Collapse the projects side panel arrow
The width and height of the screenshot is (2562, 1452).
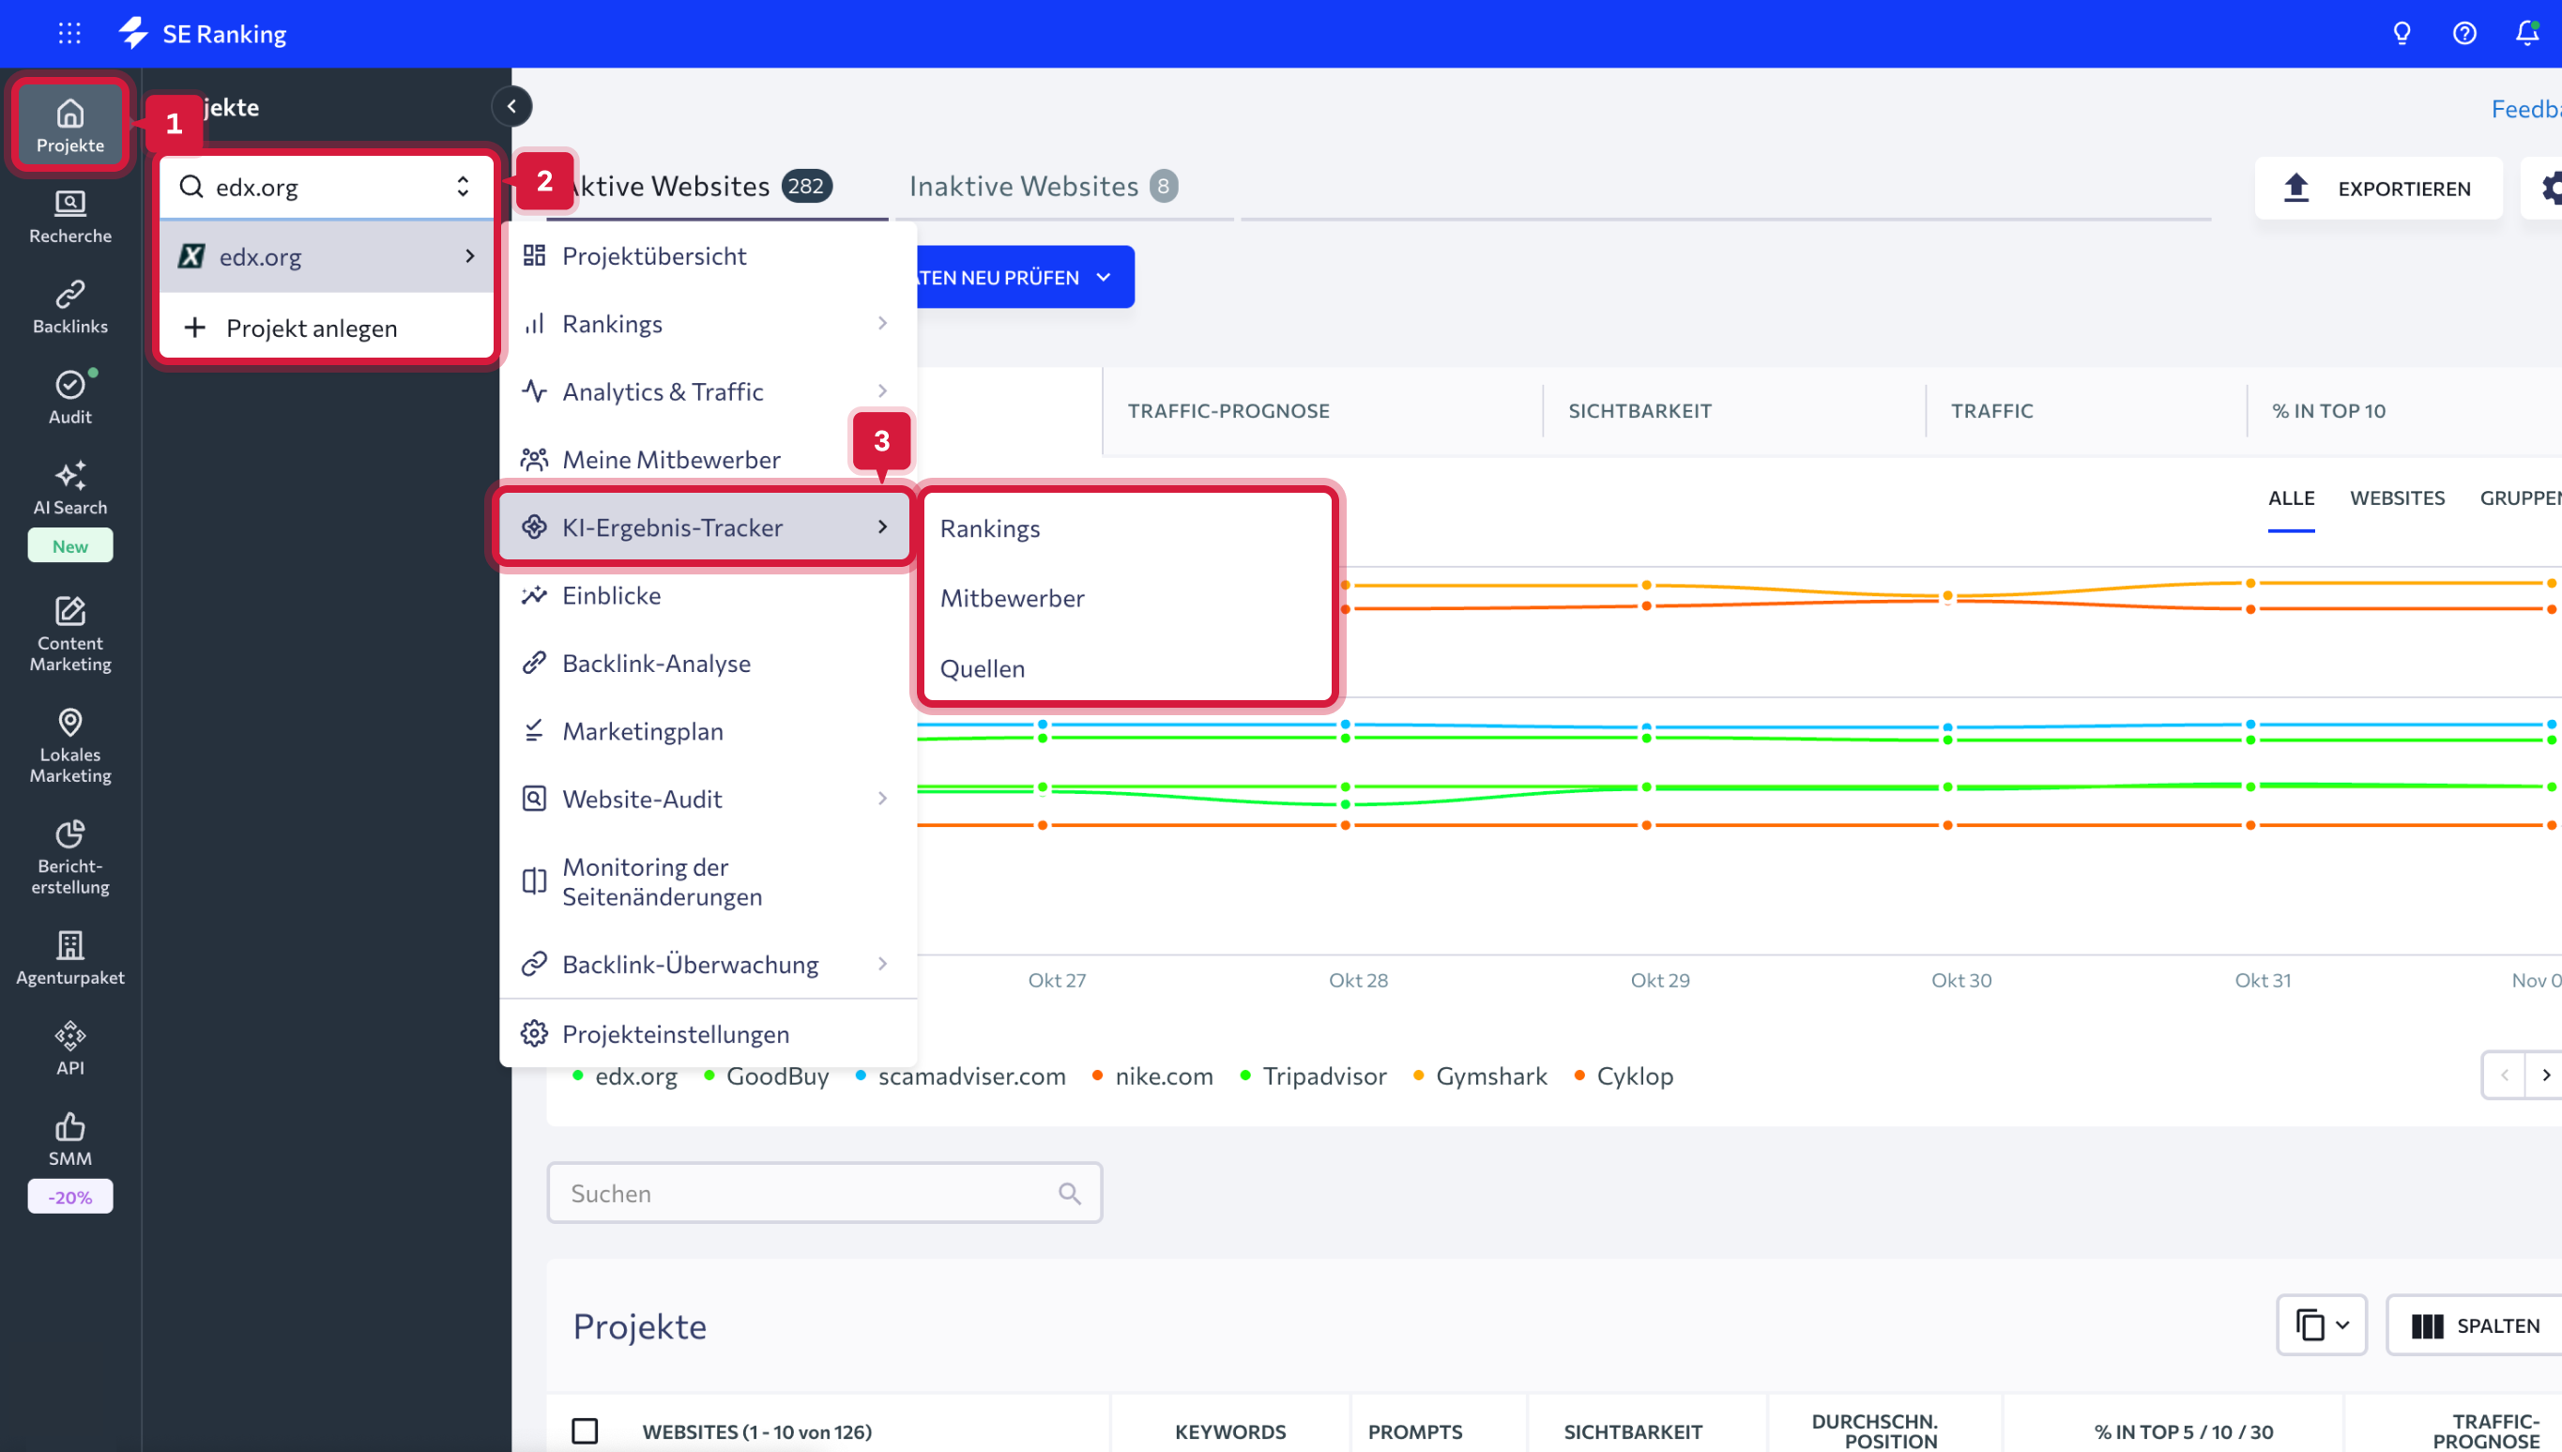pyautogui.click(x=511, y=107)
